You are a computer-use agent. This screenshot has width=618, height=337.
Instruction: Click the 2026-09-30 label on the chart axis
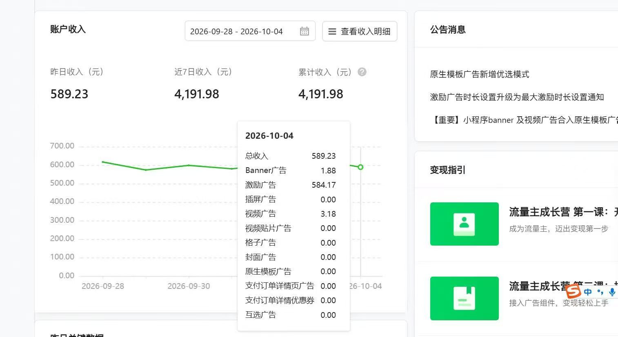pyautogui.click(x=189, y=286)
